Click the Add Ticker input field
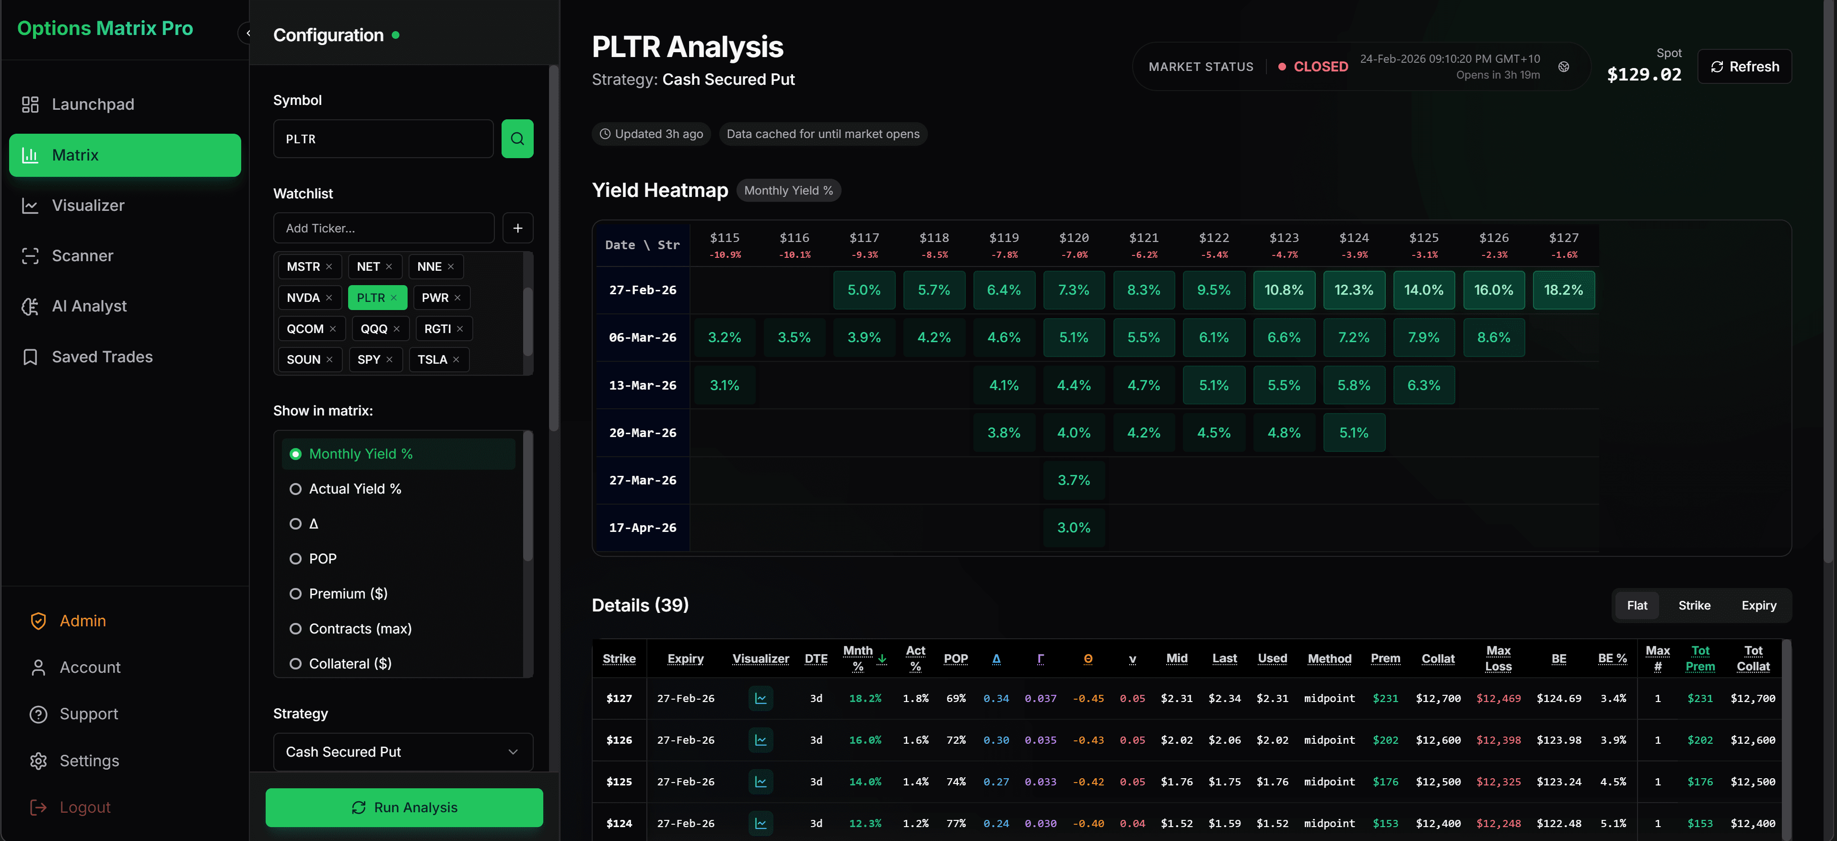This screenshot has width=1837, height=841. coord(384,228)
